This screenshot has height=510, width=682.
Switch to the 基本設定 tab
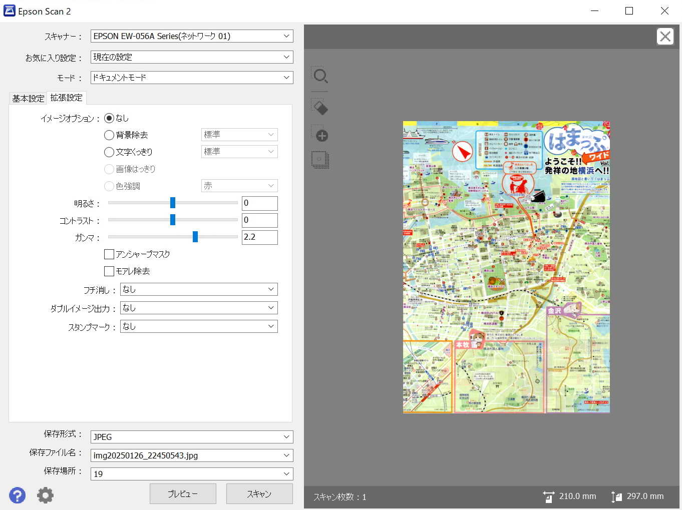28,99
